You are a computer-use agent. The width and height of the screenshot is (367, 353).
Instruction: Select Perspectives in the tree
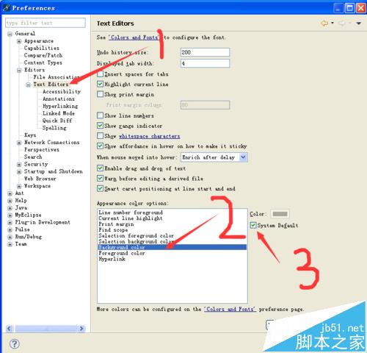(x=42, y=149)
